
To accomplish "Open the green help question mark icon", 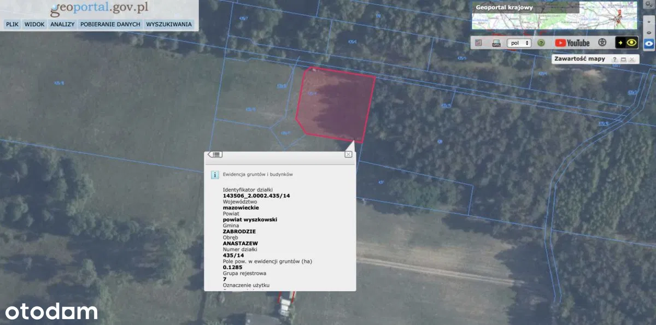I will coord(541,43).
